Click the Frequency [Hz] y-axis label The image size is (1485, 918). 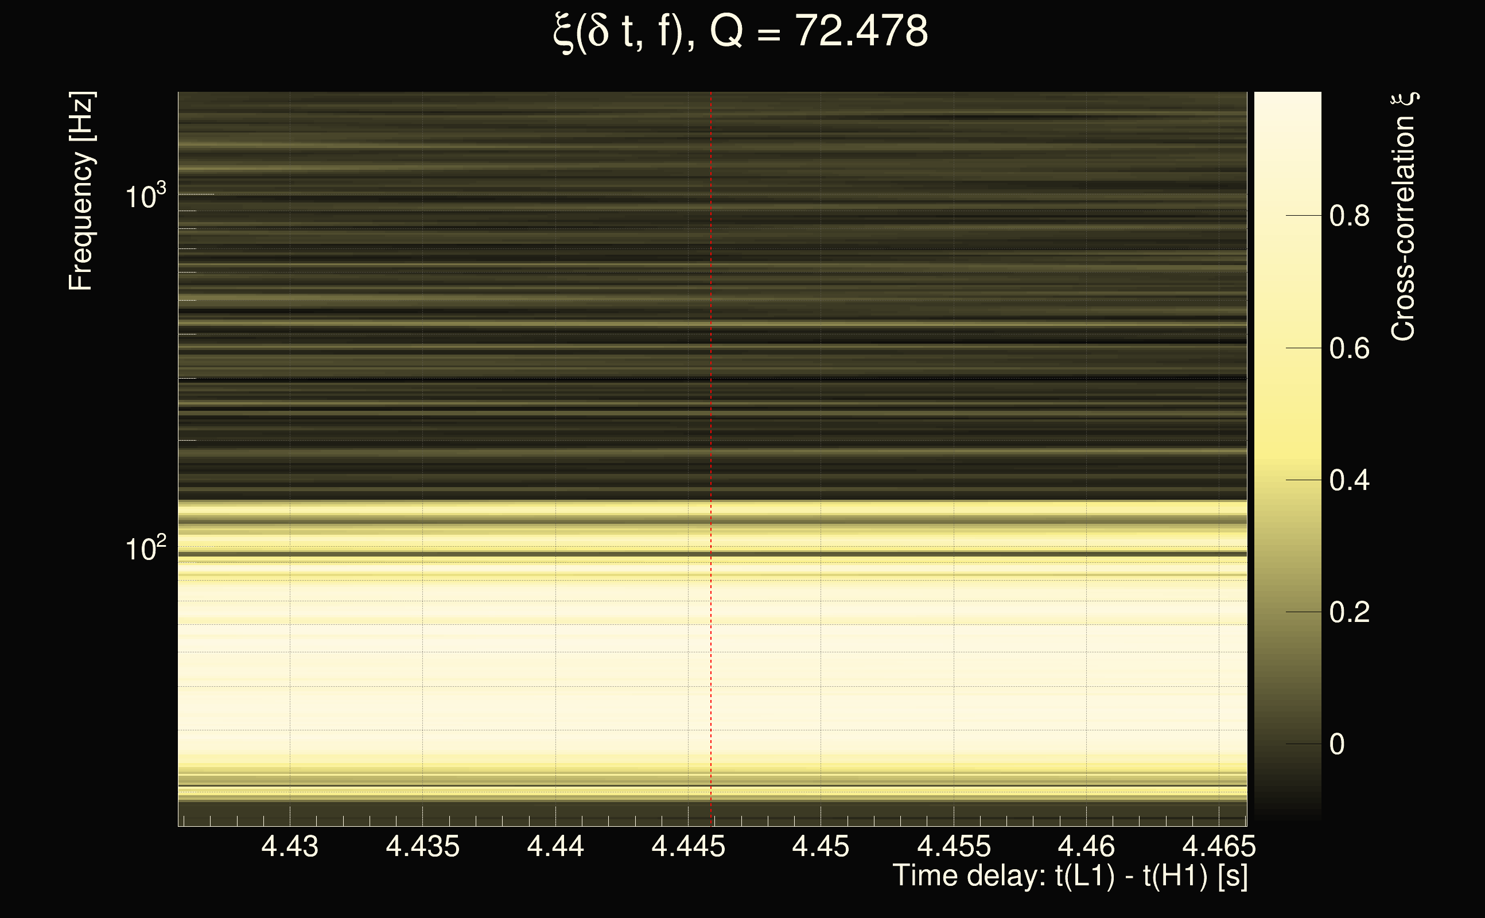[81, 191]
